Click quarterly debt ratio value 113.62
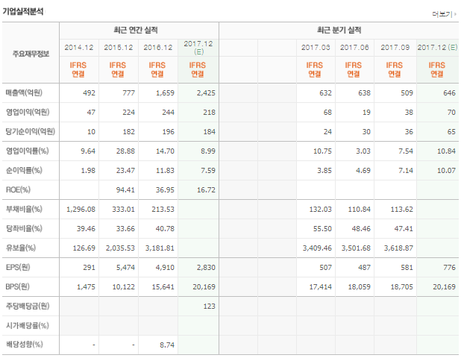The width and height of the screenshot is (461, 358). (x=402, y=210)
